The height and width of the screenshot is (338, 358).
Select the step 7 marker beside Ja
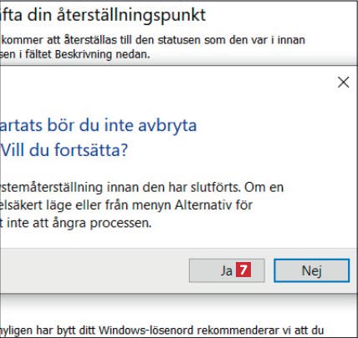tap(243, 270)
